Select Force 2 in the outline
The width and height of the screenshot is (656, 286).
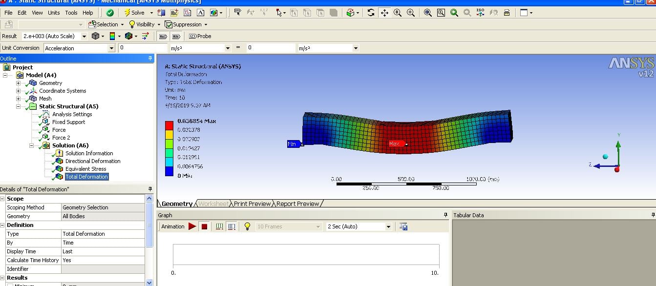(61, 138)
